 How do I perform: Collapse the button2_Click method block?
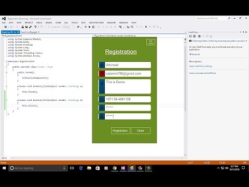pyautogui.click(x=6, y=100)
